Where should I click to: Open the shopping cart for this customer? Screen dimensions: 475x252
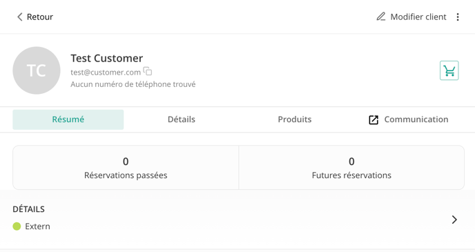[x=449, y=70]
